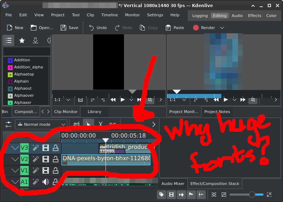Open the Help menu
Viewport: 283px width, 202px height.
pos(175,15)
